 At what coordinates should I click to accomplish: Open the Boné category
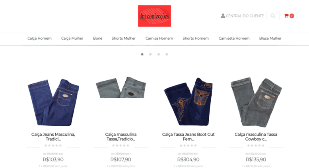(97, 39)
